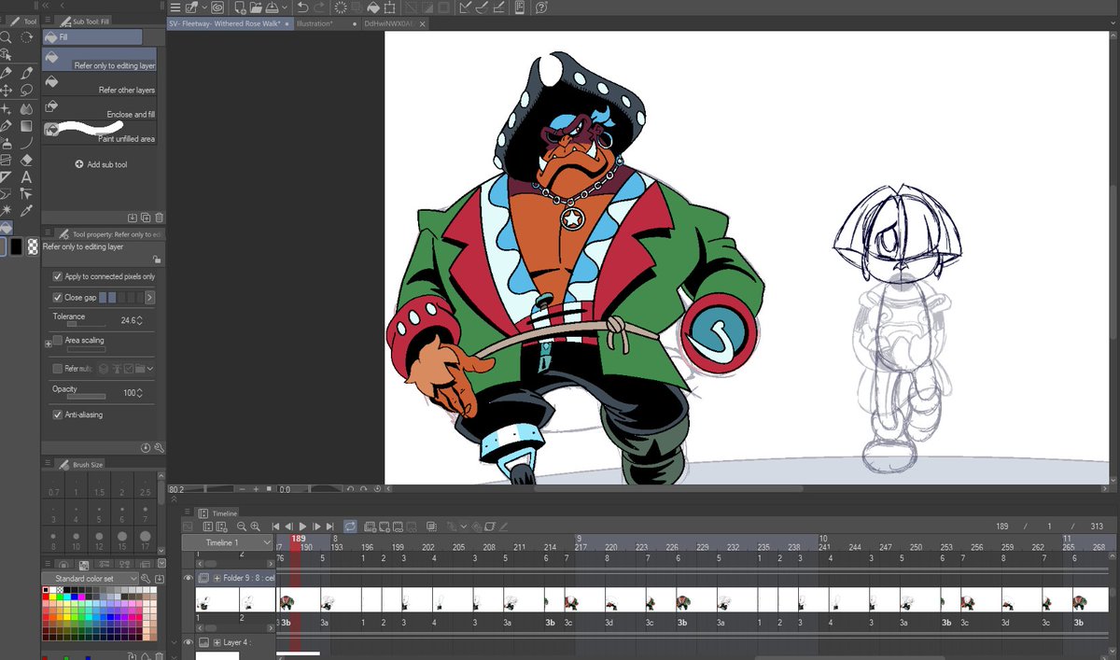Toggle loop playback in Timeline
1120x660 pixels.
(x=350, y=527)
